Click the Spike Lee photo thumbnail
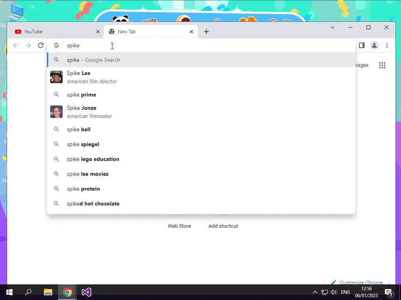Screen dimensions: 401x300 click(x=56, y=77)
